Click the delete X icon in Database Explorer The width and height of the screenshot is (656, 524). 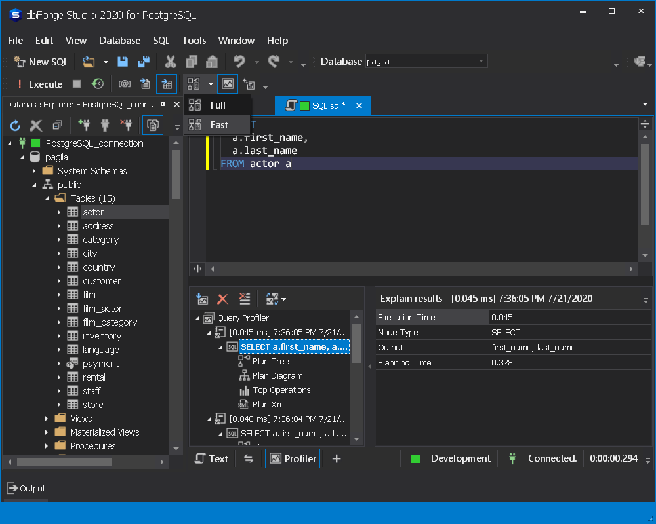click(x=36, y=125)
